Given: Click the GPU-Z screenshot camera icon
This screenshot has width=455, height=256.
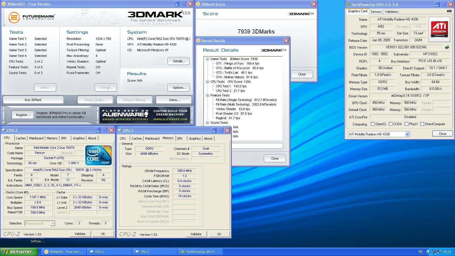Looking at the screenshot, I should (449, 11).
